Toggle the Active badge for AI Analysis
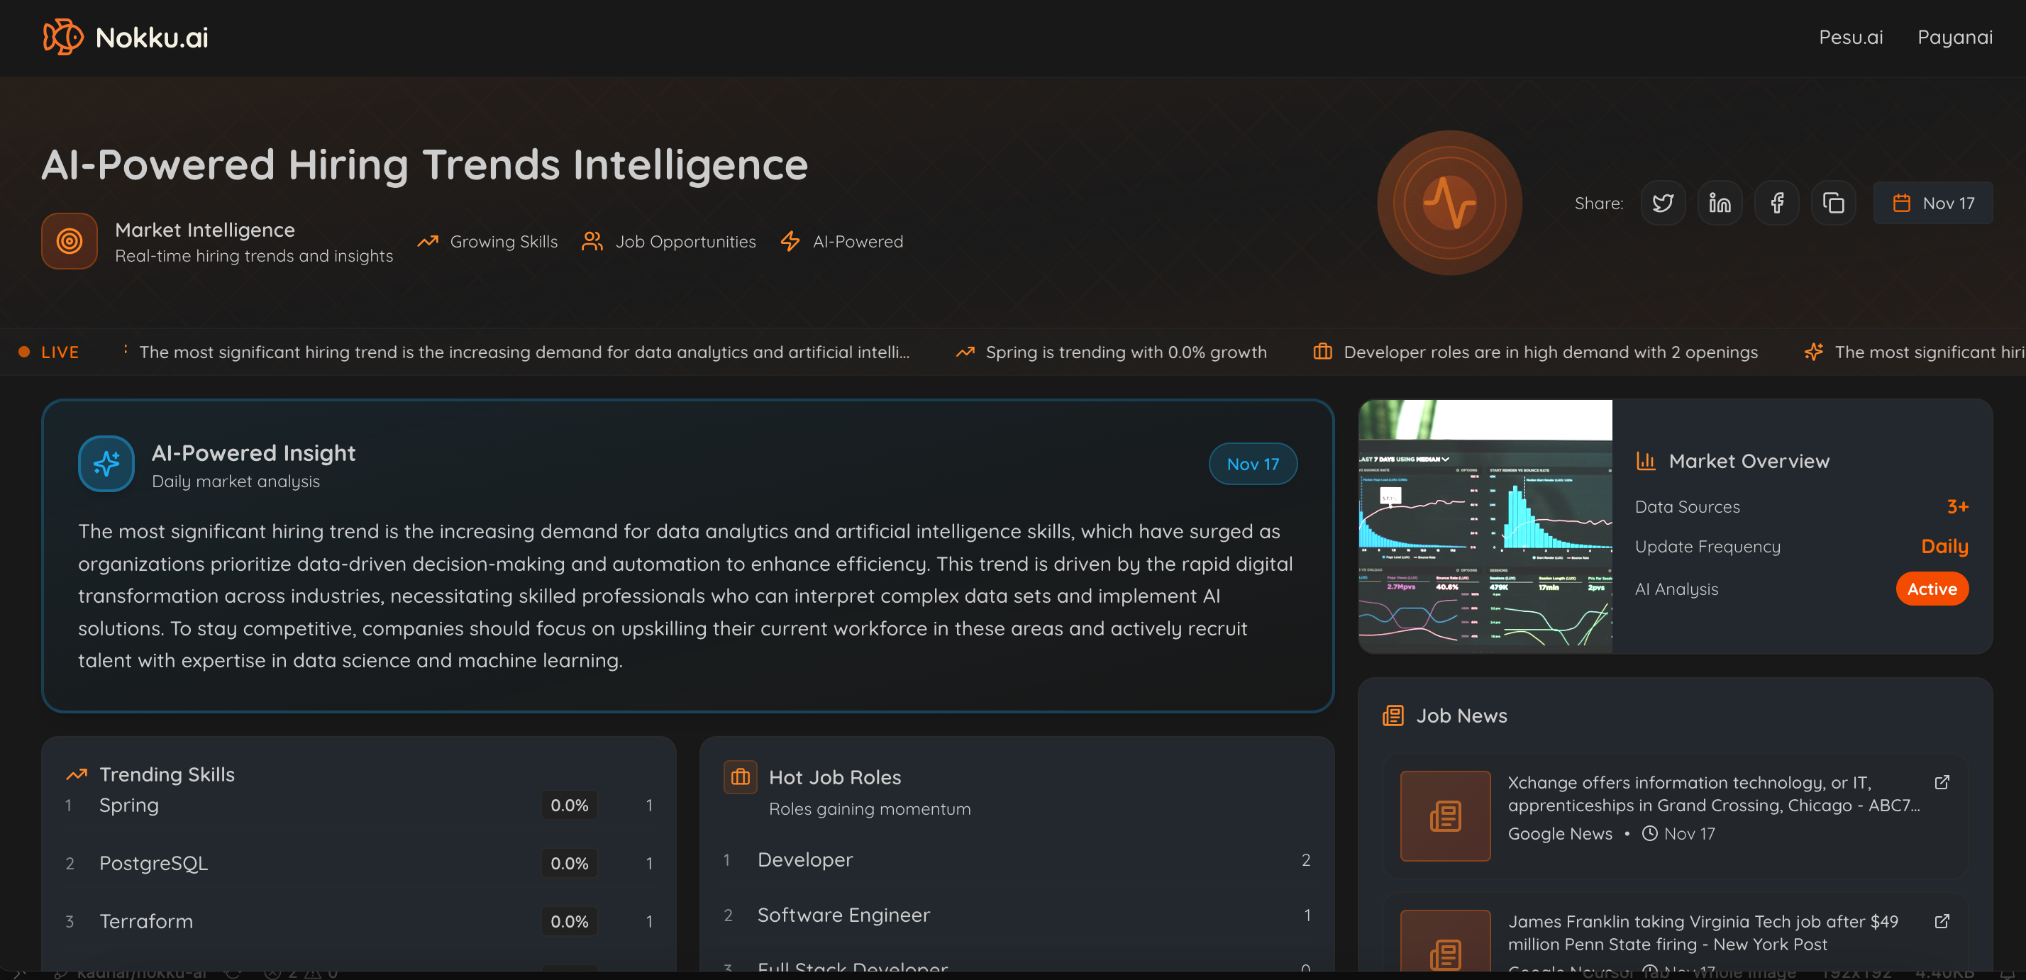 coord(1932,589)
